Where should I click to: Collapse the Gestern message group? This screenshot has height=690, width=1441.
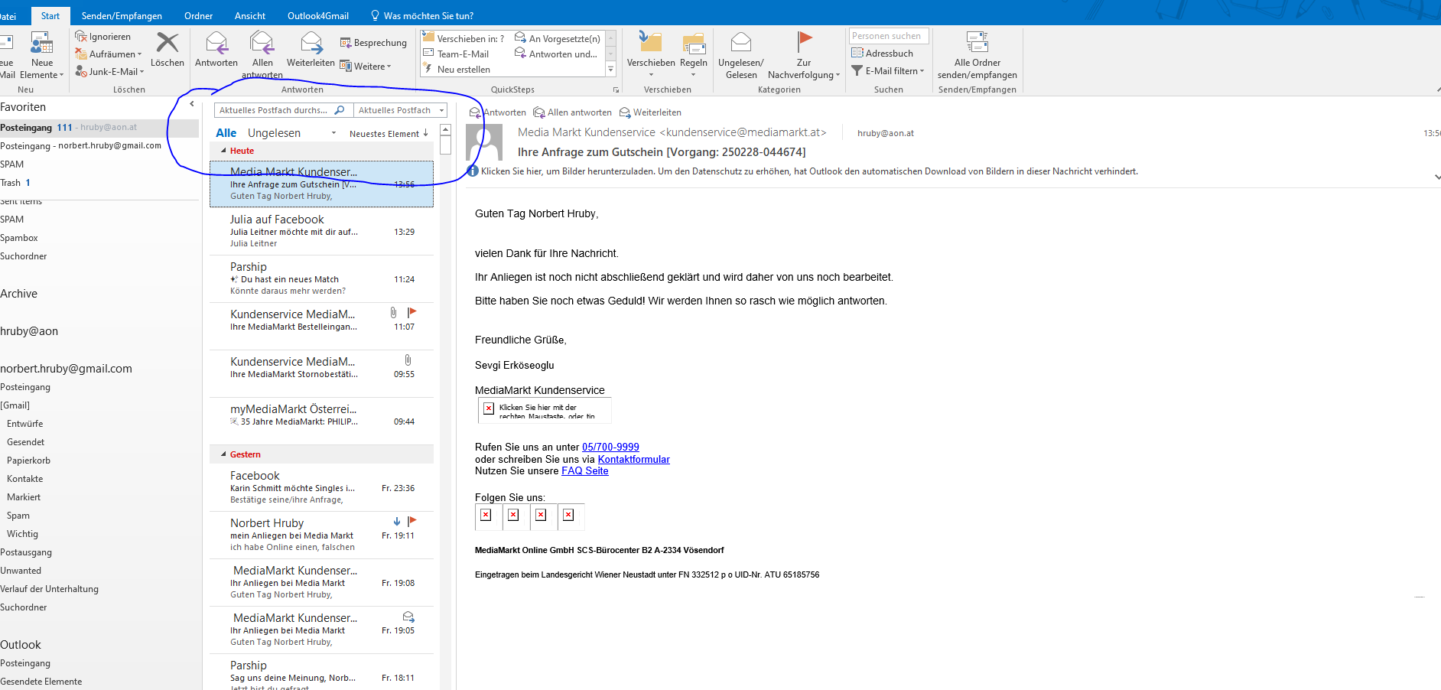[x=223, y=454]
